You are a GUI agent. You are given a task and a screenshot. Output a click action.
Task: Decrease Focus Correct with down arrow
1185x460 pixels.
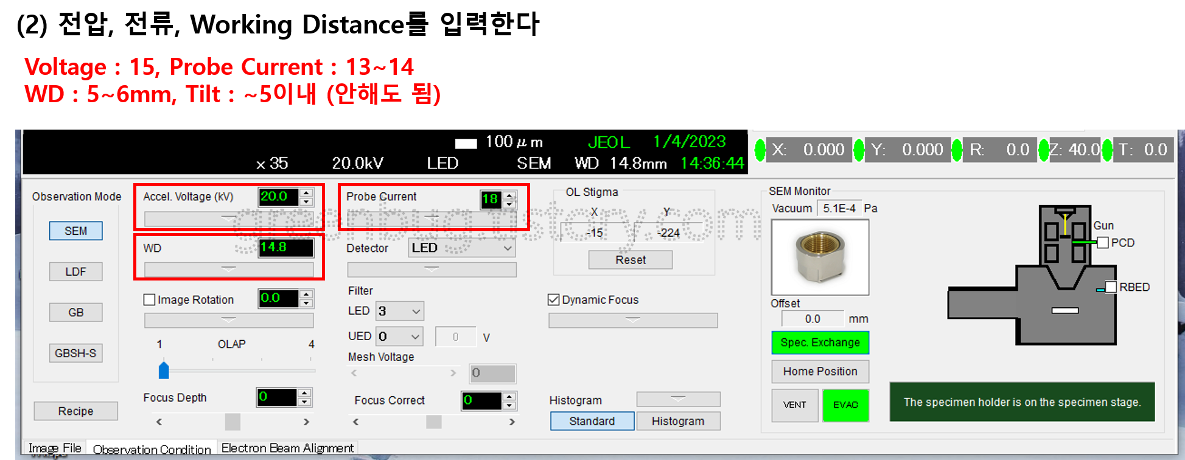(510, 405)
